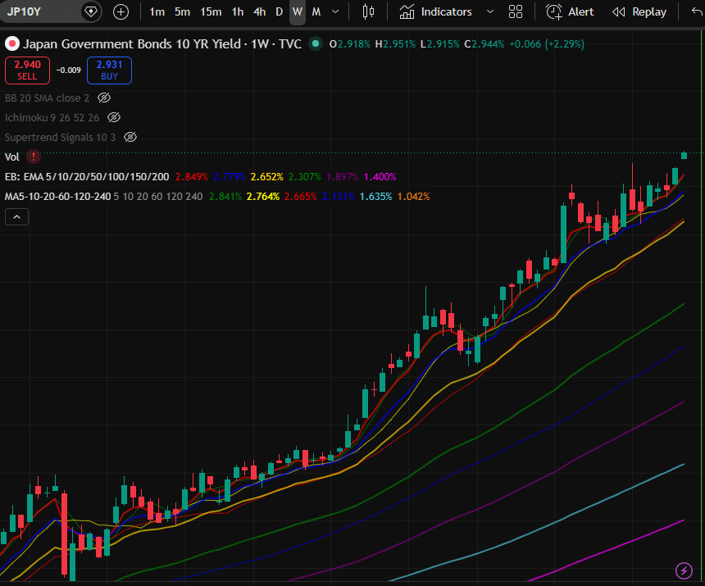Create an Alert
This screenshot has height=586, width=705.
pyautogui.click(x=570, y=12)
